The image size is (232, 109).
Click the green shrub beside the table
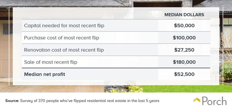(226, 71)
